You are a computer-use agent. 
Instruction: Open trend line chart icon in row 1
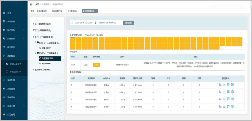point(224,85)
